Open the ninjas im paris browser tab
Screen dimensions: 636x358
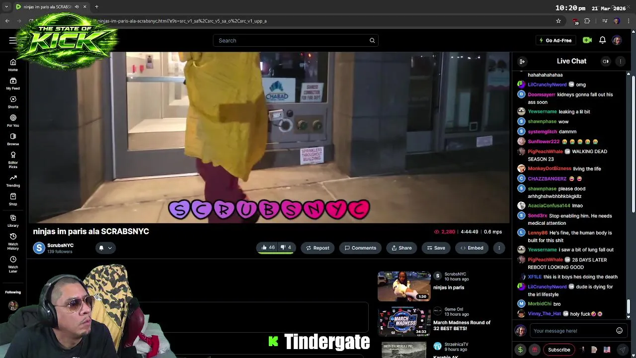pos(47,7)
